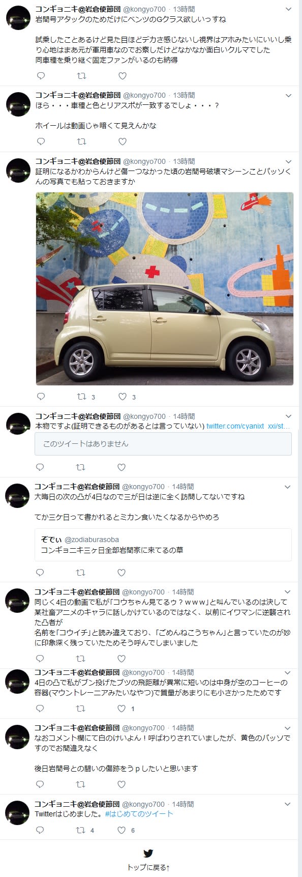Like the Twitterはじめました tweet
This screenshot has height=877, width=302.
pyautogui.click(x=121, y=830)
